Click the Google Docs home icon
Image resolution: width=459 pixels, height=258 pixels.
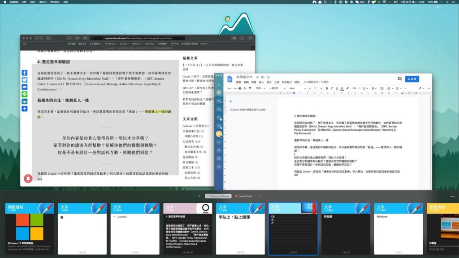[230, 79]
